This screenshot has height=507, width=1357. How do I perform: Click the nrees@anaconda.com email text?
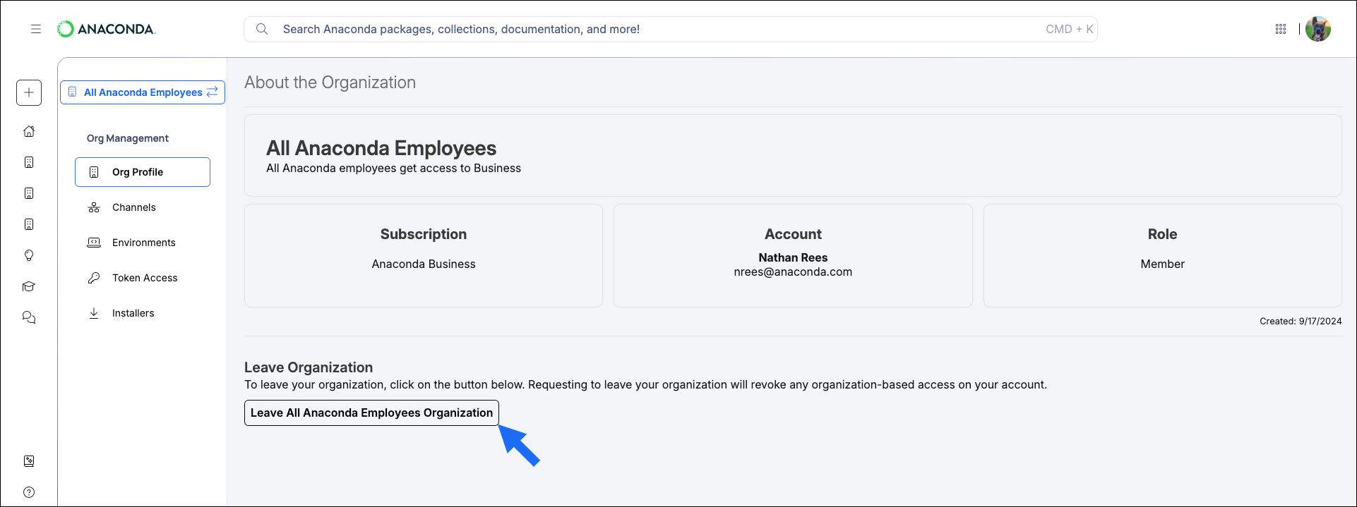(x=793, y=272)
